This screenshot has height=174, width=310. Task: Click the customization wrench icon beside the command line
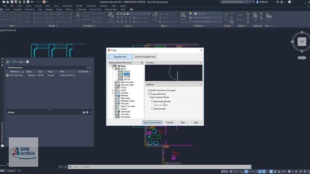[x=65, y=167]
